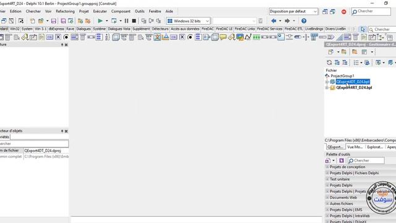This screenshot has width=396, height=223.
Task: Open the Disposition par défaut dropdown
Action: click(315, 11)
